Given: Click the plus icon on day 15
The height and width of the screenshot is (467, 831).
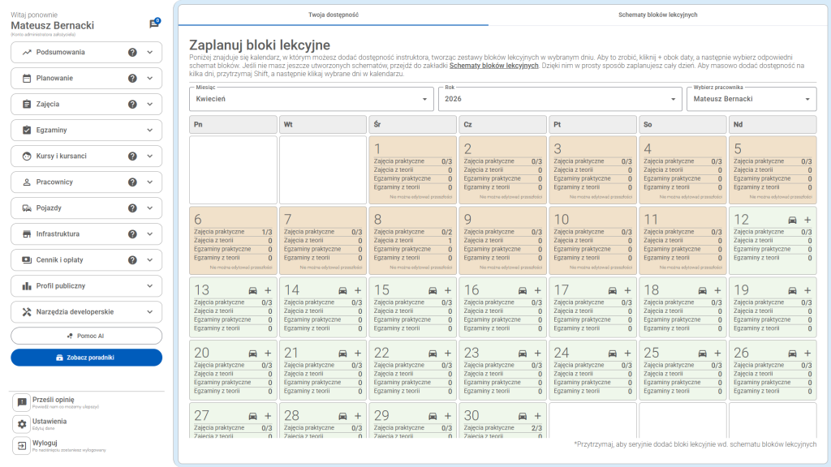Looking at the screenshot, I should (448, 290).
